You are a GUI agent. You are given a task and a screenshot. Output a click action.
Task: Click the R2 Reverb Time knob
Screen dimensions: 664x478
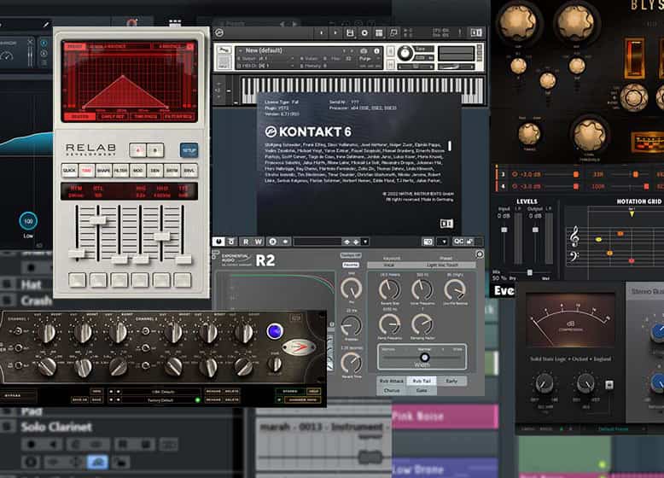[352, 362]
